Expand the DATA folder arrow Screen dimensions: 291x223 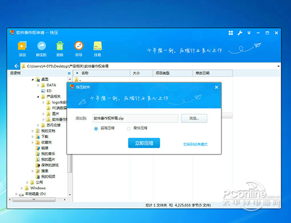coord(38,85)
